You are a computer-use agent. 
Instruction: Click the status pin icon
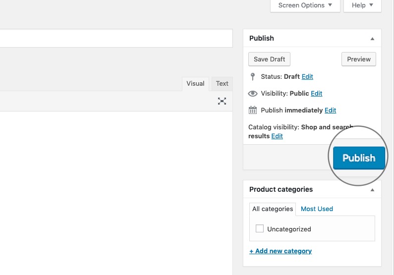[253, 77]
